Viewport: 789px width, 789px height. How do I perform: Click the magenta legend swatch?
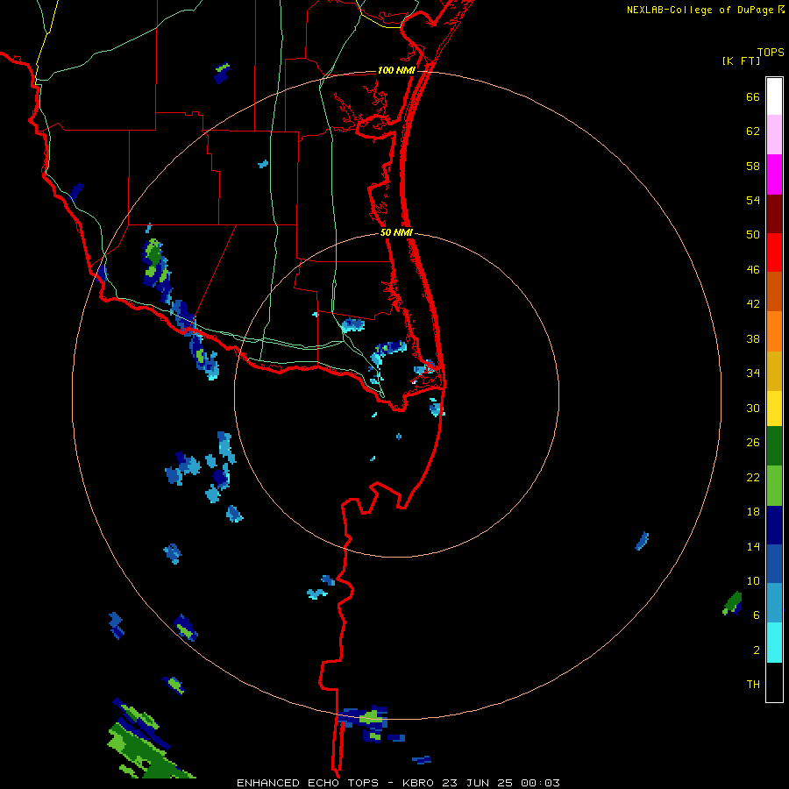coord(774,174)
